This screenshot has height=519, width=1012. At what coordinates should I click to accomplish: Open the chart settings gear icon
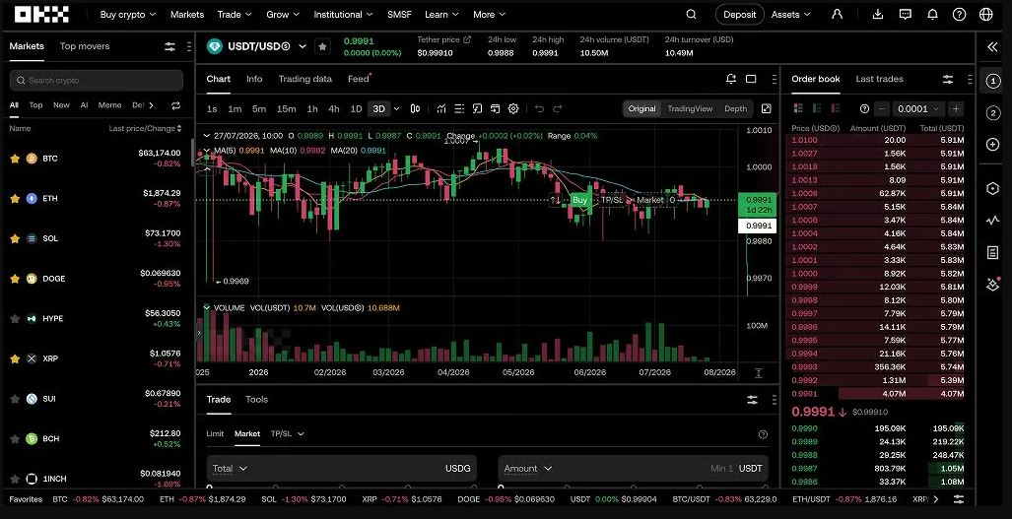tap(513, 109)
